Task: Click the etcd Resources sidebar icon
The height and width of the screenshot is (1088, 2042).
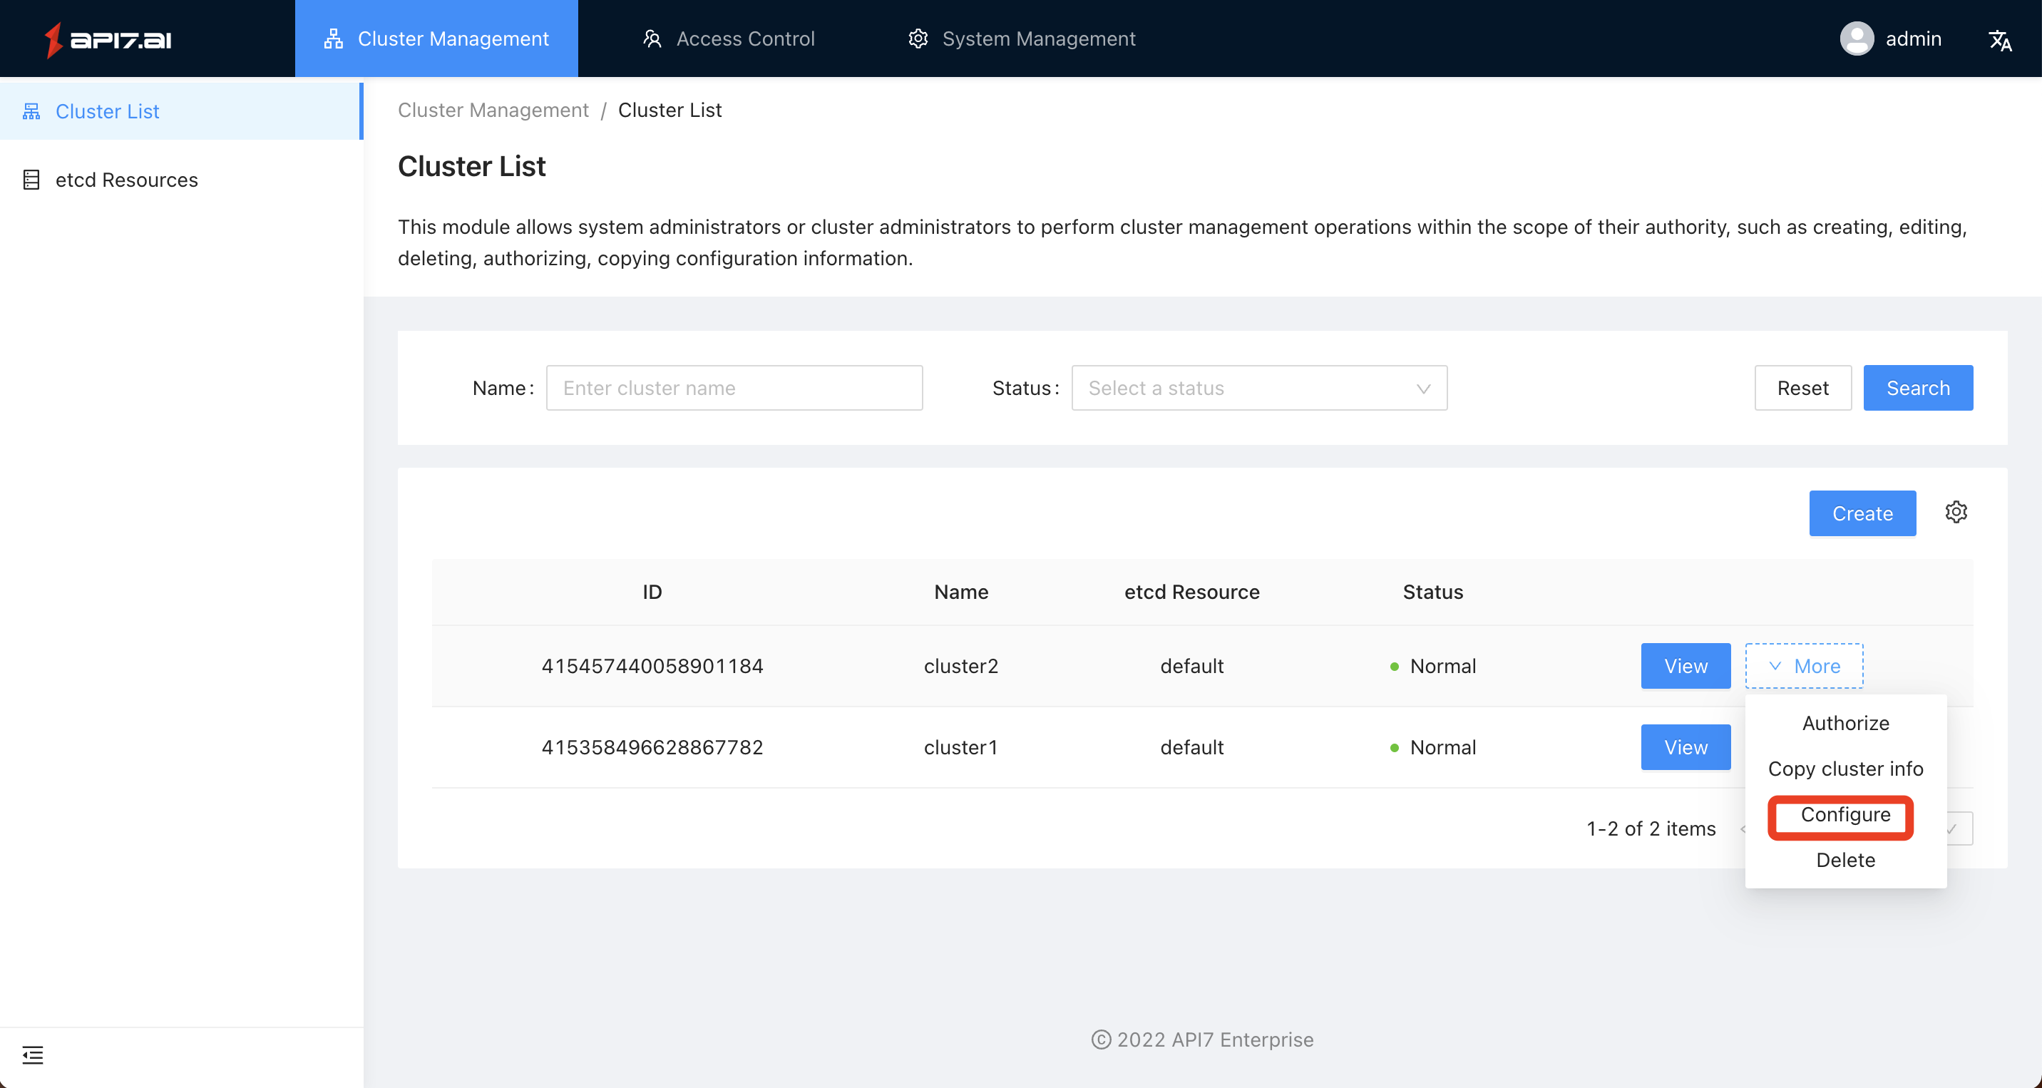Action: tap(31, 180)
